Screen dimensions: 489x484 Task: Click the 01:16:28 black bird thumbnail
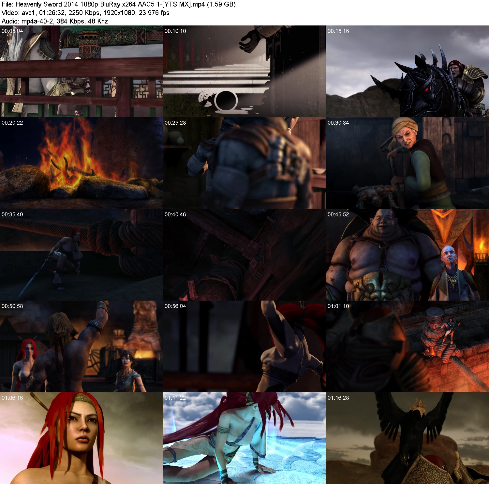coord(407,438)
